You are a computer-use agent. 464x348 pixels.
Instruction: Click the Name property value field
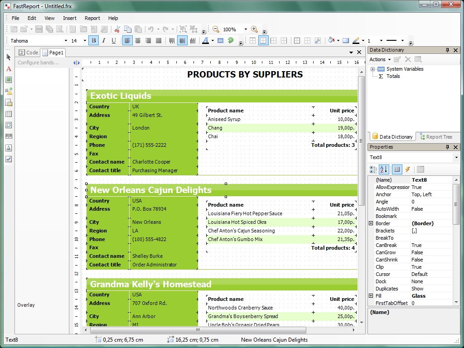click(431, 180)
